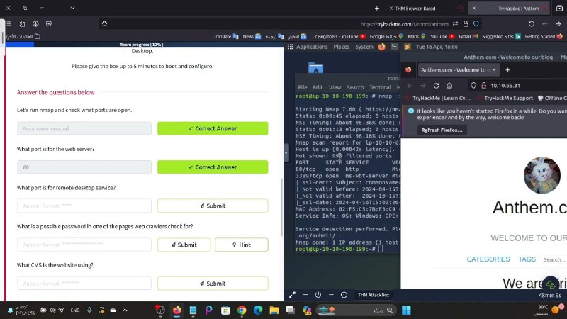Toggle AttackBox fullscreen view
Screen dimensions: 567x319
(292, 295)
